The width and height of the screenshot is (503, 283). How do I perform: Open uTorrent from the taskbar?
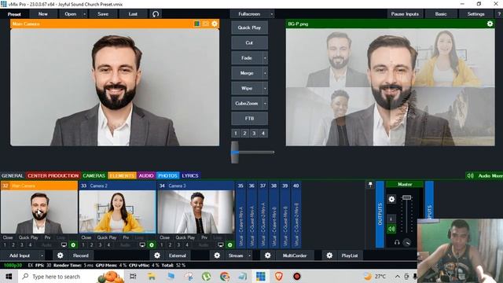click(206, 276)
